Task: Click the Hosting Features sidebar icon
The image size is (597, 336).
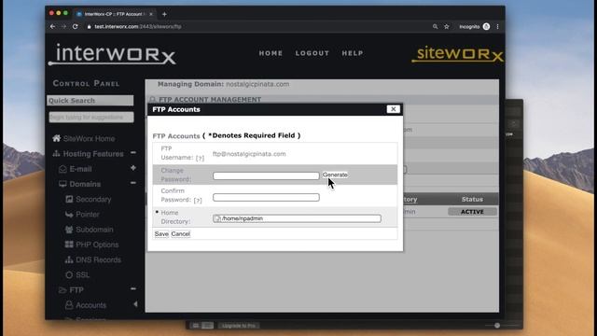Action: [56, 153]
